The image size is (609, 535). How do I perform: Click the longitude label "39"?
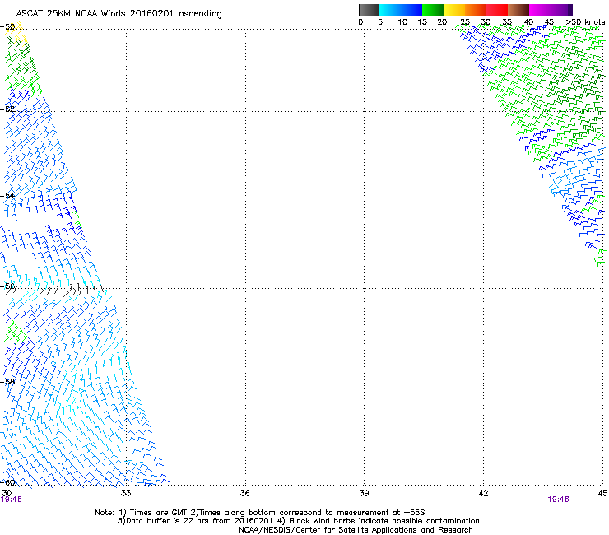[x=364, y=493]
